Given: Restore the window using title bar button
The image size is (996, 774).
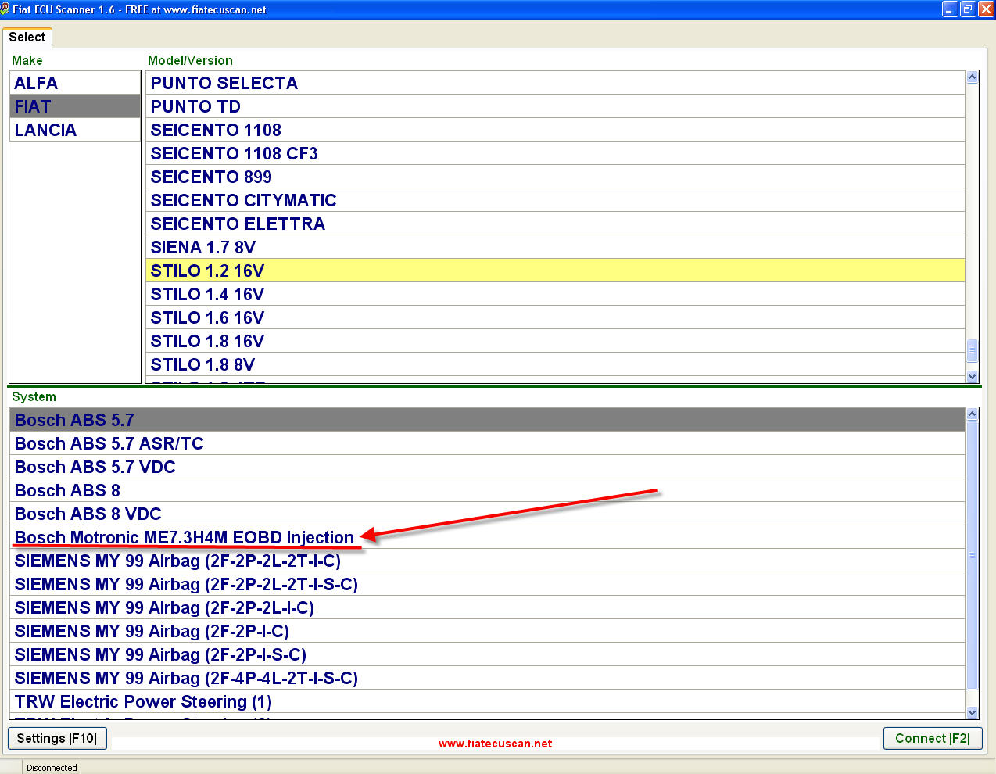Looking at the screenshot, I should pyautogui.click(x=968, y=9).
